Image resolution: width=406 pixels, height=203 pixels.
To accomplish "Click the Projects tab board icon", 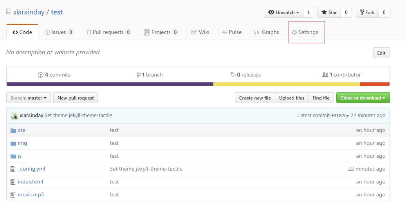I will point(147,32).
